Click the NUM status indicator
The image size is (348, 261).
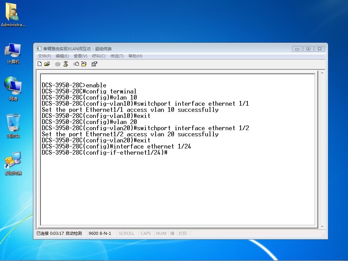pos(161,233)
